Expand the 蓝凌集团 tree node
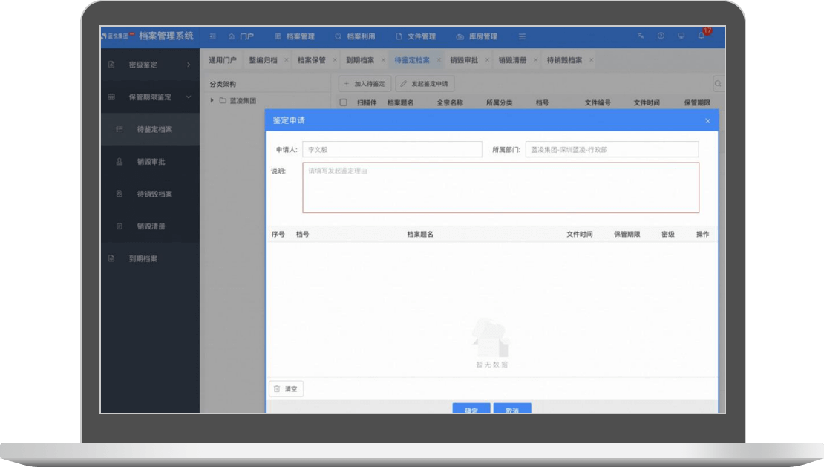Screen dimensions: 824x467 point(212,101)
